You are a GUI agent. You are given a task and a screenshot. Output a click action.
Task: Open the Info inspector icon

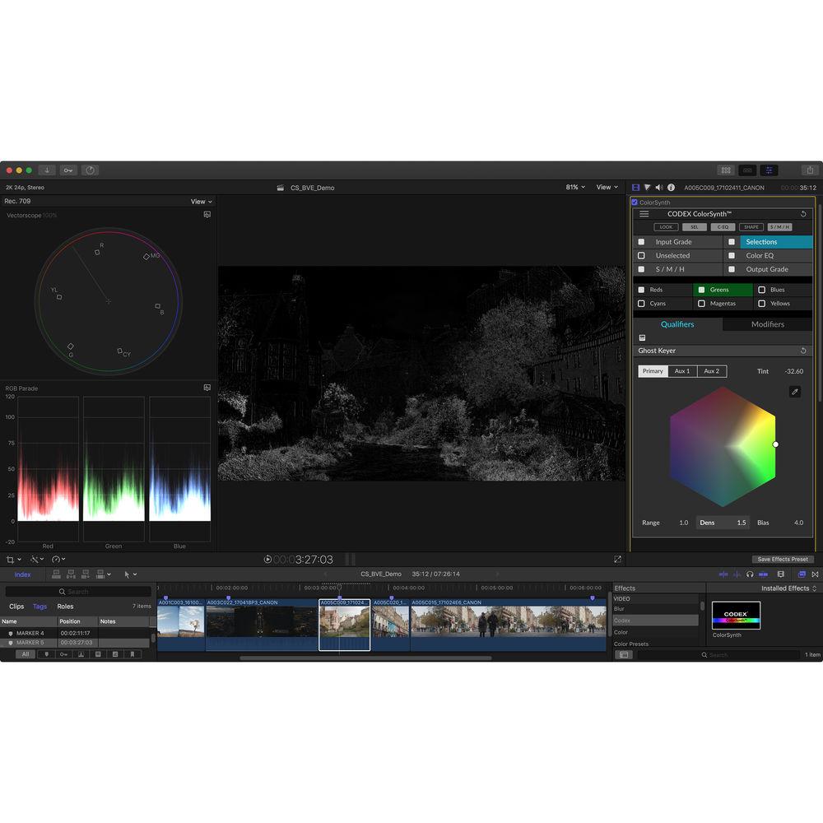coord(671,188)
